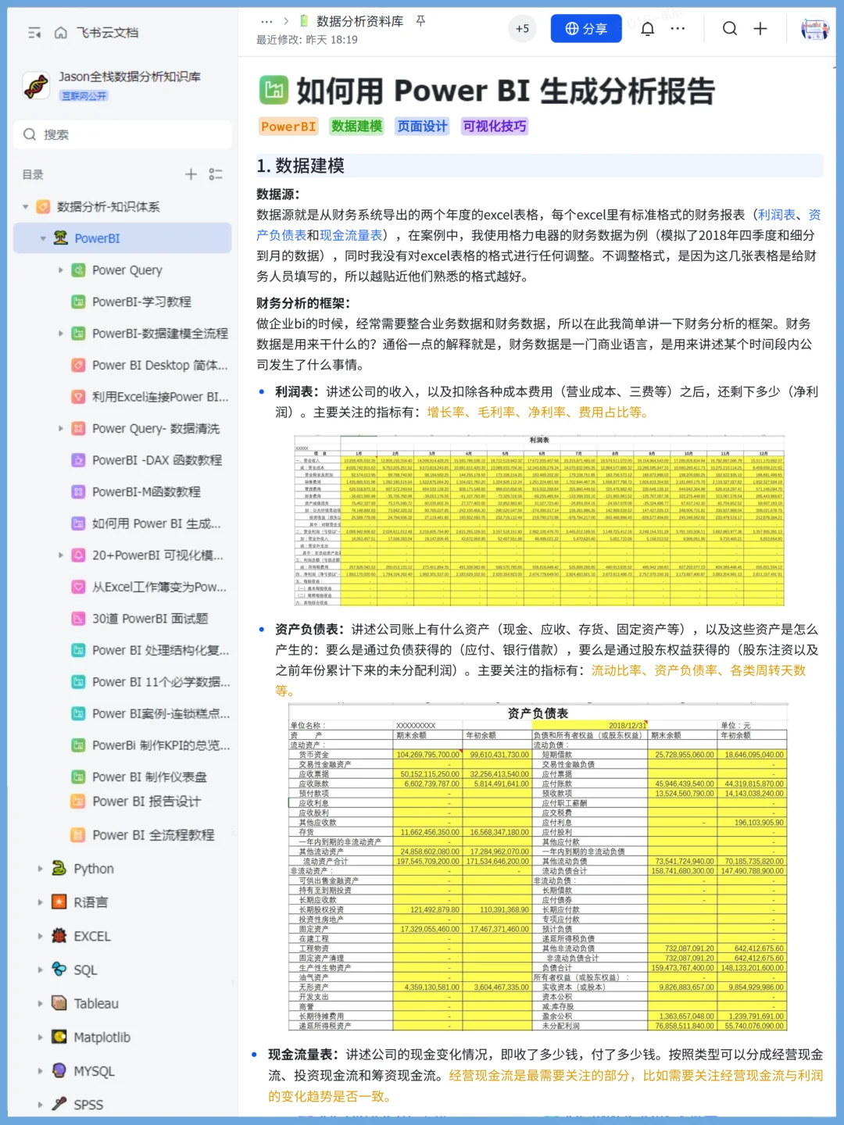Open Power BI 报告设计 page

tap(146, 801)
